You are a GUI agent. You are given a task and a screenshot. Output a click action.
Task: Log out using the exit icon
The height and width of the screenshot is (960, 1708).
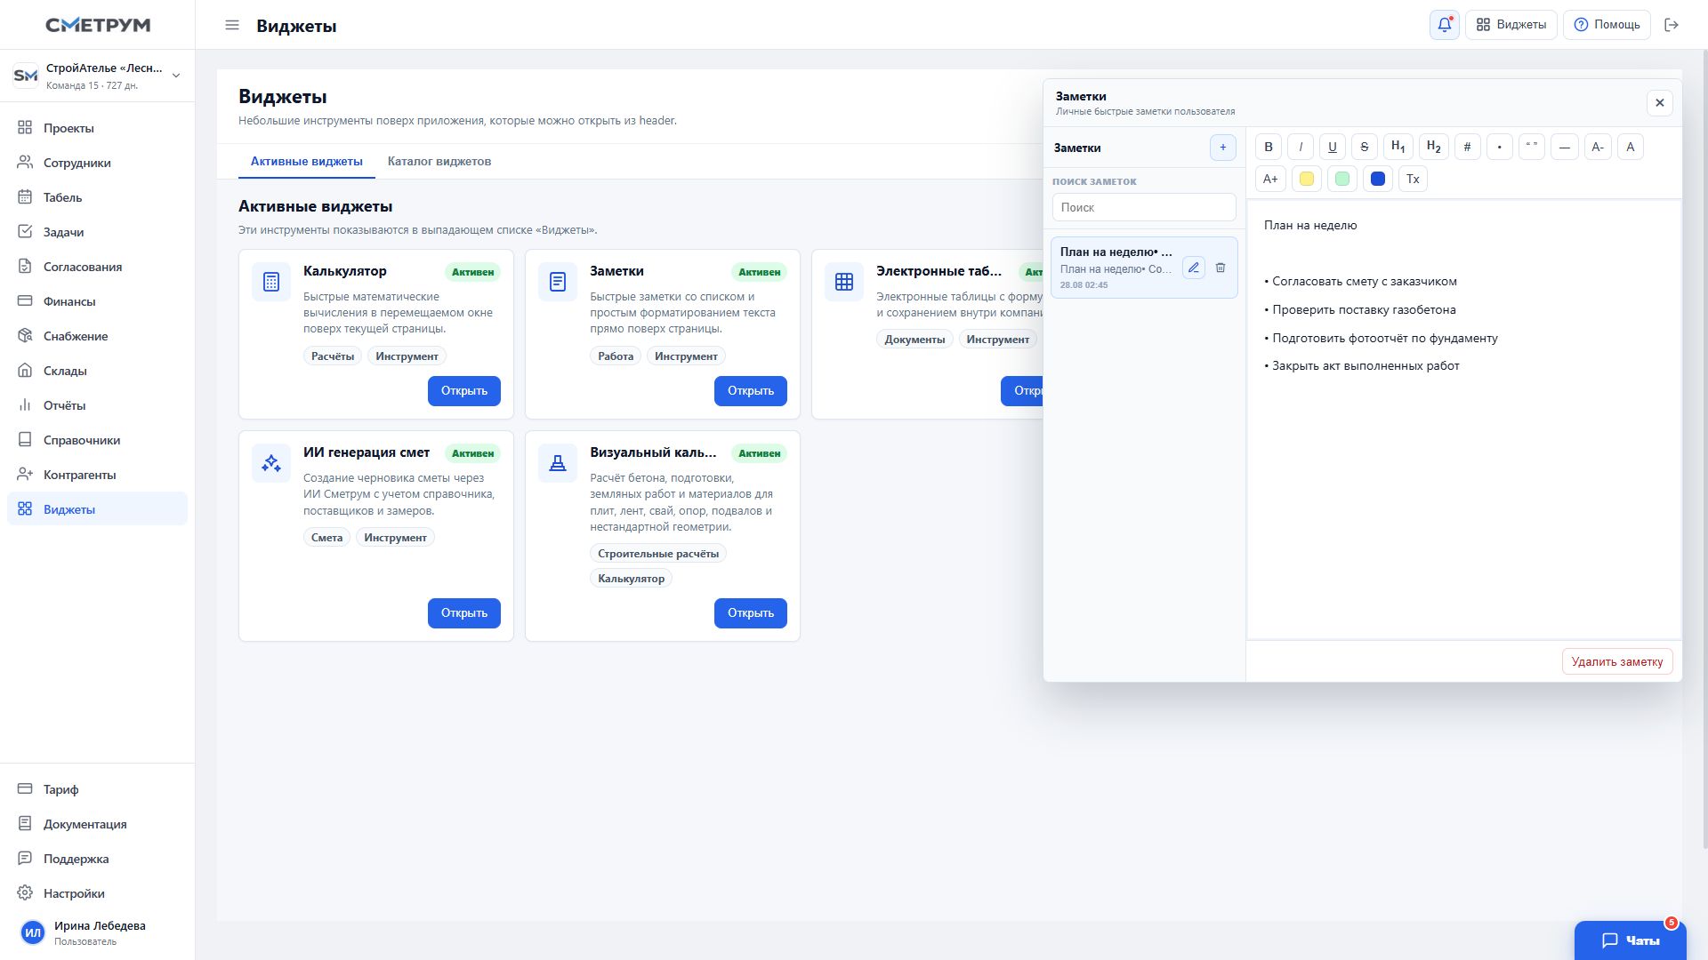(1672, 25)
